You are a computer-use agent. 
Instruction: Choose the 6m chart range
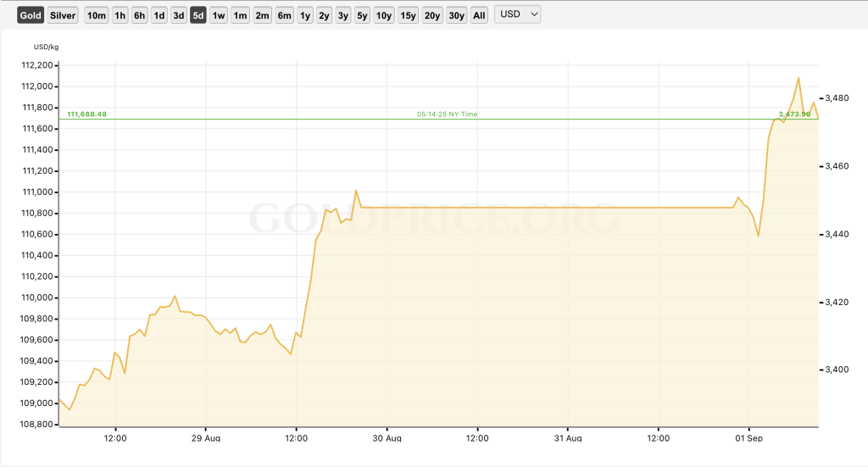(x=285, y=15)
